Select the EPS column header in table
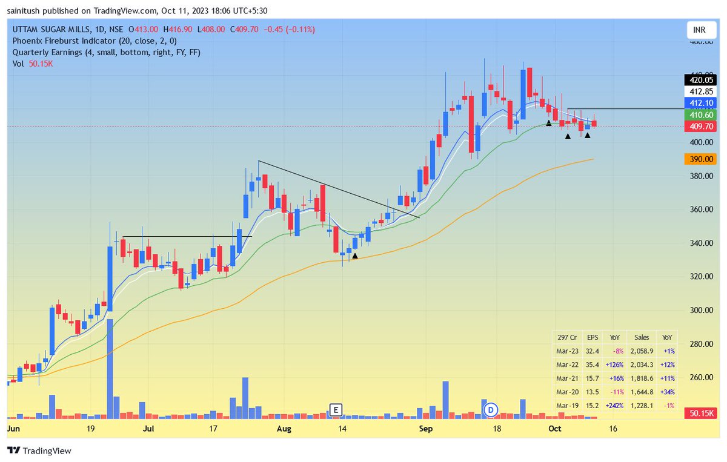 593,337
